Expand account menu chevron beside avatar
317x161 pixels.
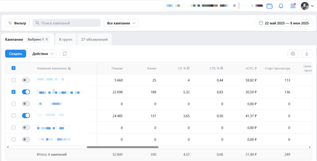[x=312, y=6]
